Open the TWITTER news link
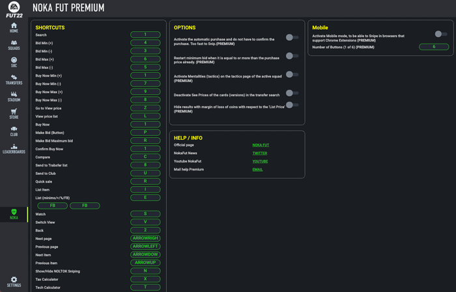The image size is (456, 292). (x=260, y=153)
